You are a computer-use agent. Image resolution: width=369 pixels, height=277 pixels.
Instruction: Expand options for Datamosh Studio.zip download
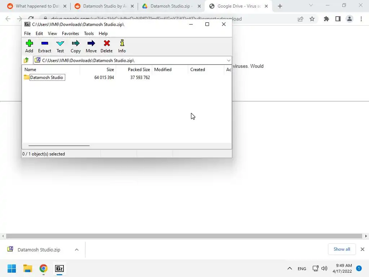(77, 250)
